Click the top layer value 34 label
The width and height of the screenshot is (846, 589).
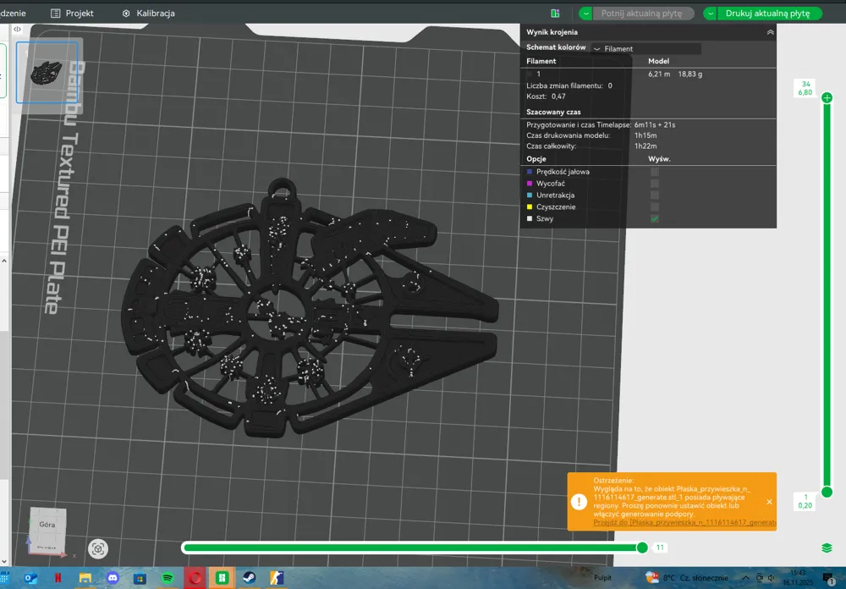point(805,85)
